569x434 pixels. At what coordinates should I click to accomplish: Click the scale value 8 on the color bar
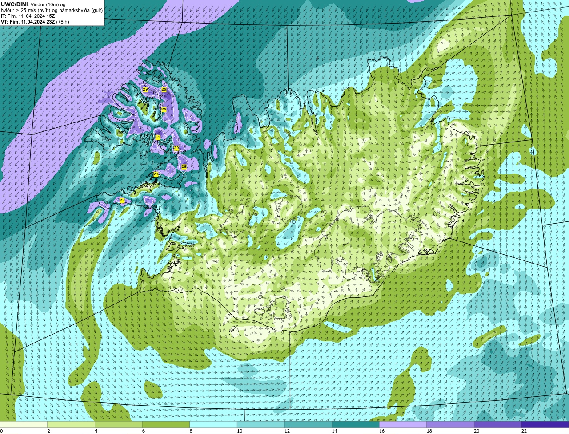(x=191, y=431)
